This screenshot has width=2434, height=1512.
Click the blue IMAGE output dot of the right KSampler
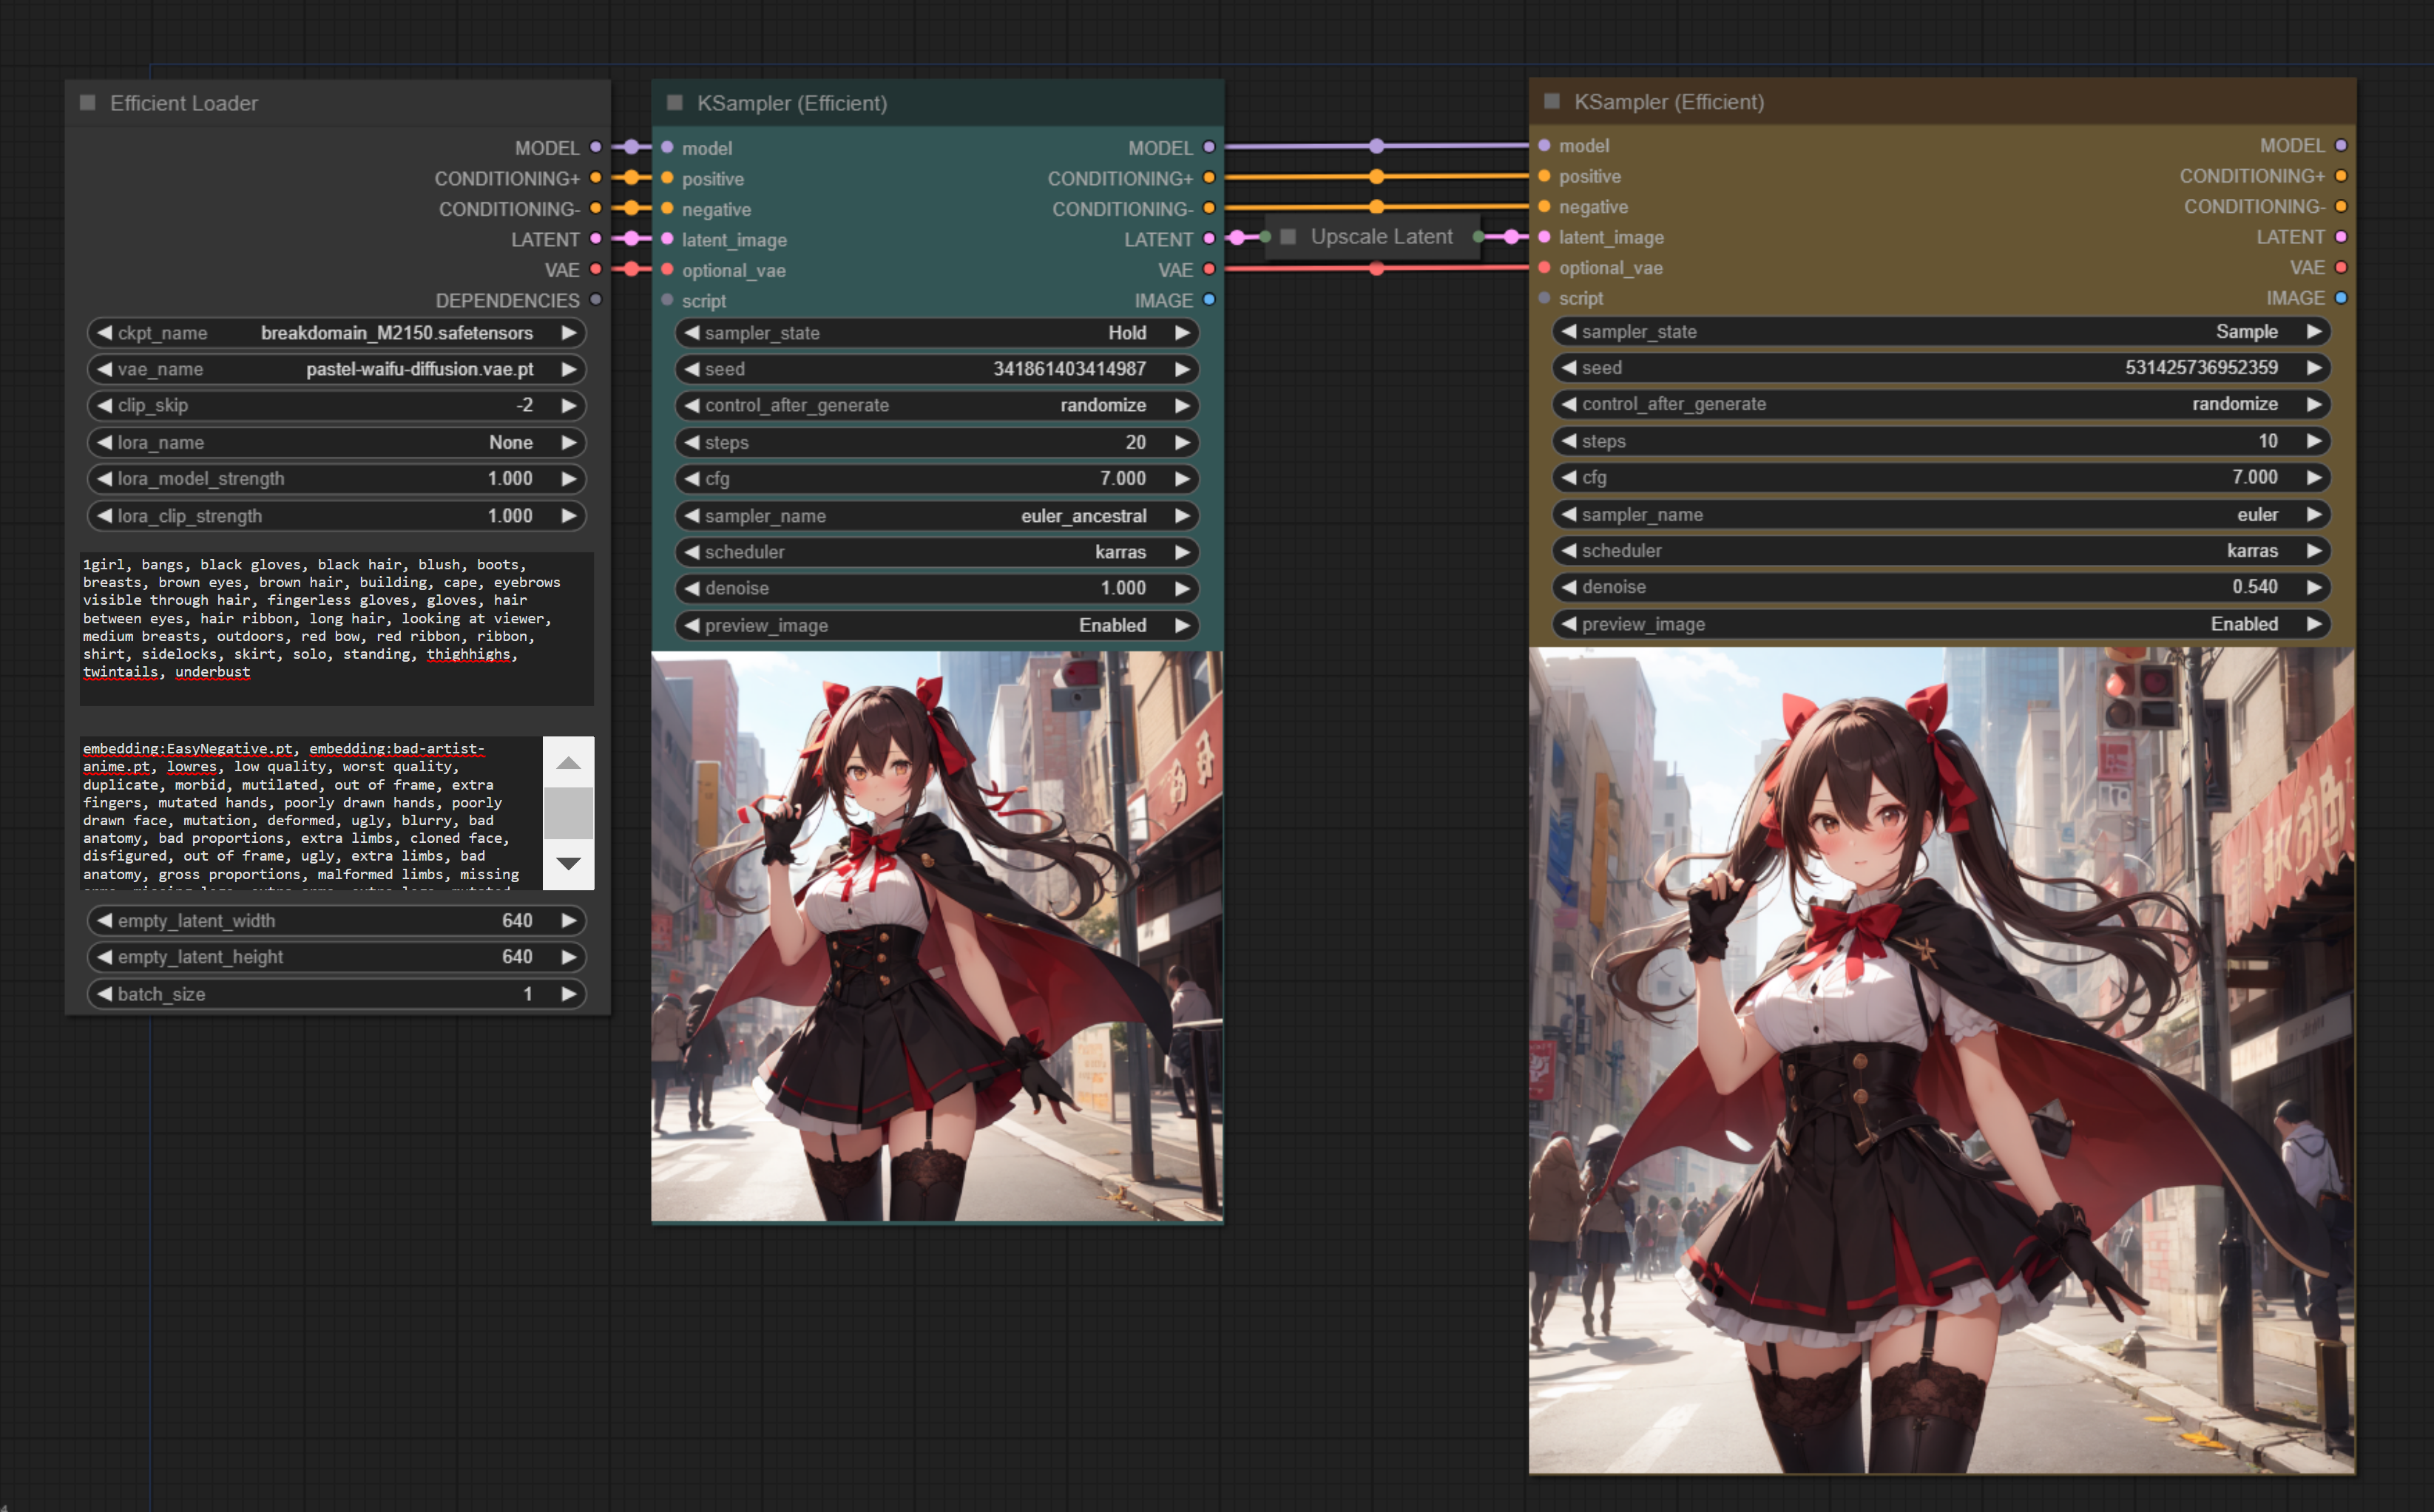tap(2340, 298)
